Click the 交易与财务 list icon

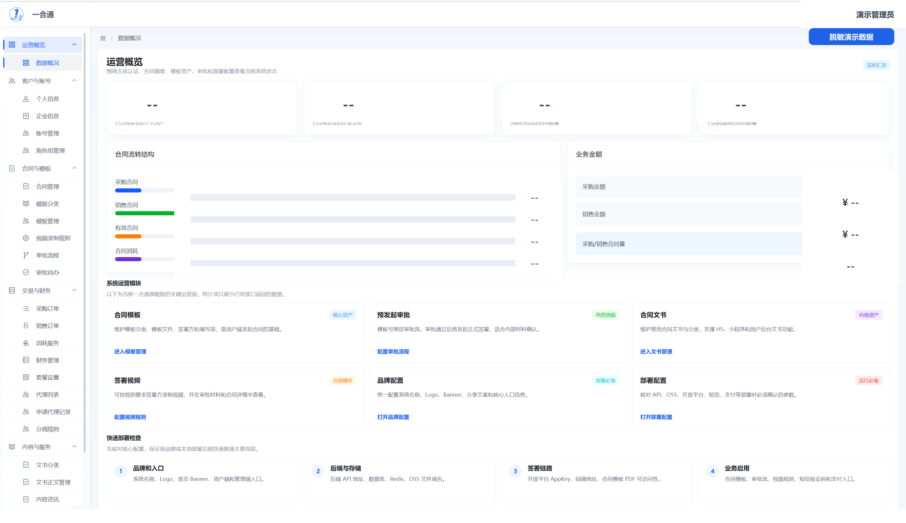[x=12, y=290]
